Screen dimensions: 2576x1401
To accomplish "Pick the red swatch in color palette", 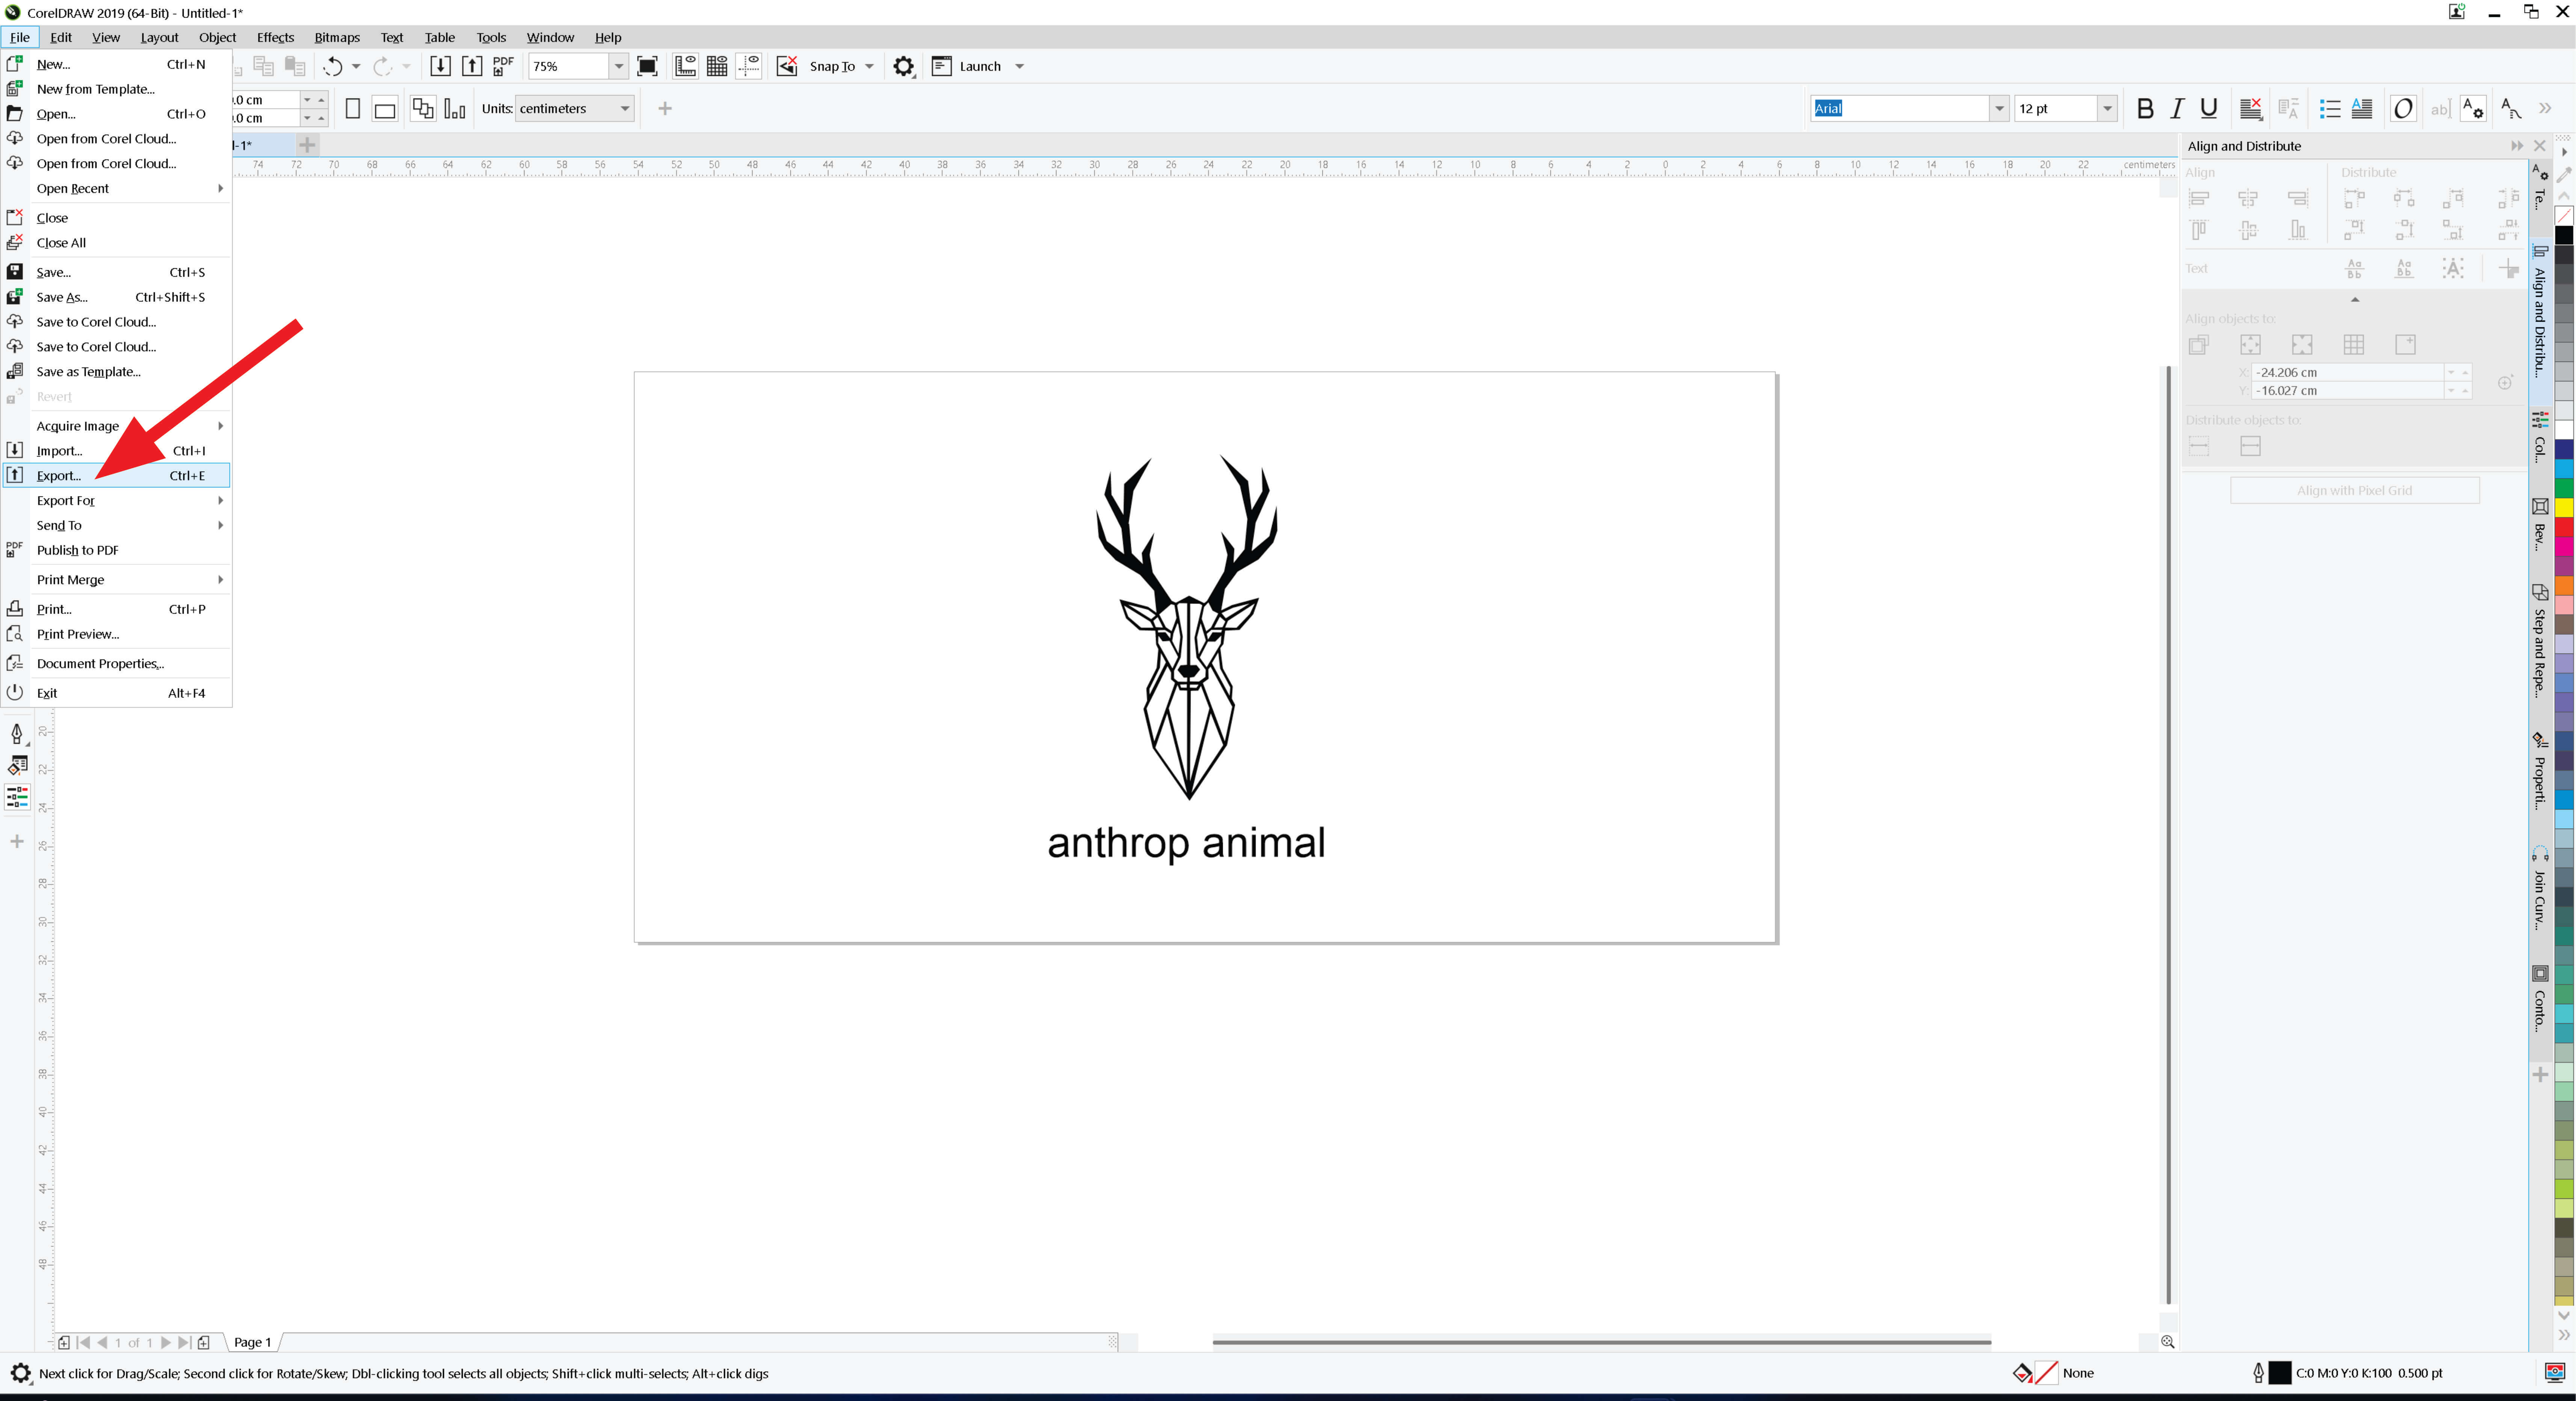I will click(2564, 526).
